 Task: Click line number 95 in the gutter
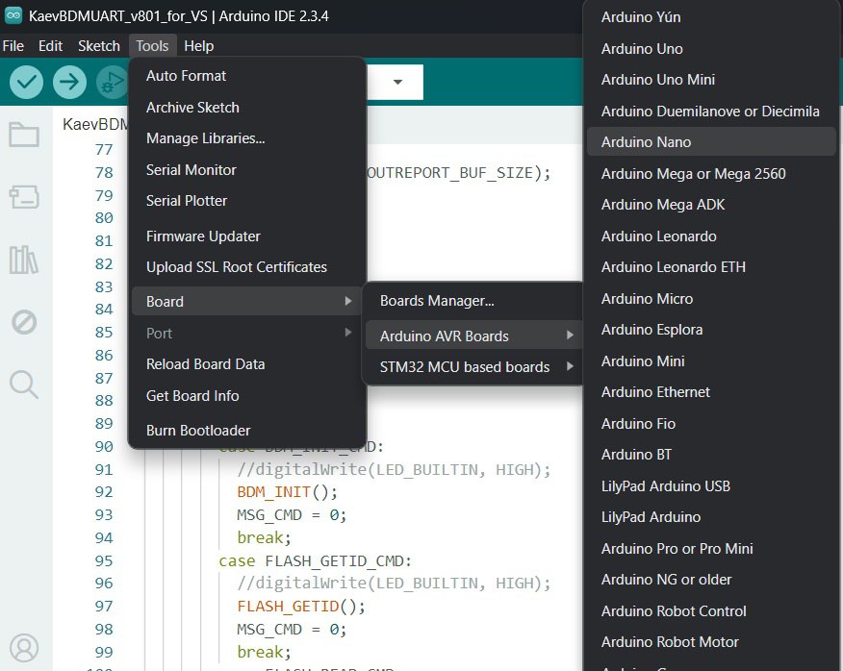104,560
